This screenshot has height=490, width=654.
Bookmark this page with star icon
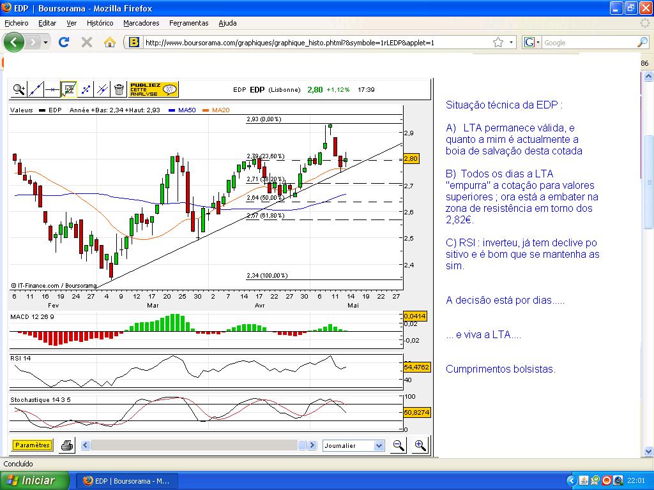tap(498, 42)
